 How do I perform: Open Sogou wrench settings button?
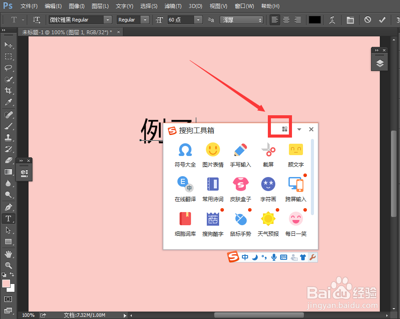coord(313,257)
